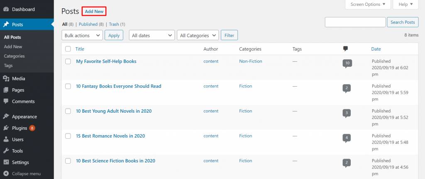
Task: Open the All Categories dropdown
Action: click(x=197, y=36)
